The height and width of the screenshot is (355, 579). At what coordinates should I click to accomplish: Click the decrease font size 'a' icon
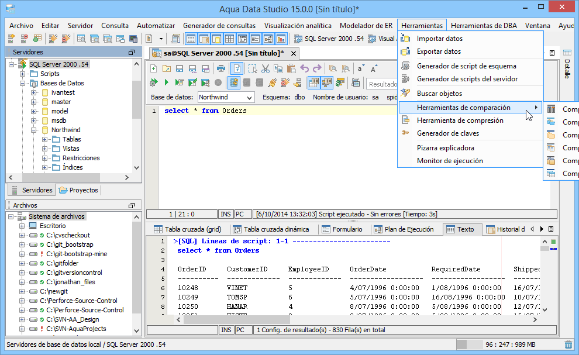click(361, 68)
